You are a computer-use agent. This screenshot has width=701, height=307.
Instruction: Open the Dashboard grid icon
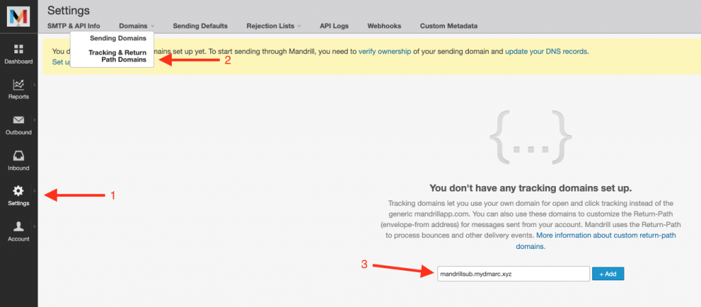pos(18,49)
